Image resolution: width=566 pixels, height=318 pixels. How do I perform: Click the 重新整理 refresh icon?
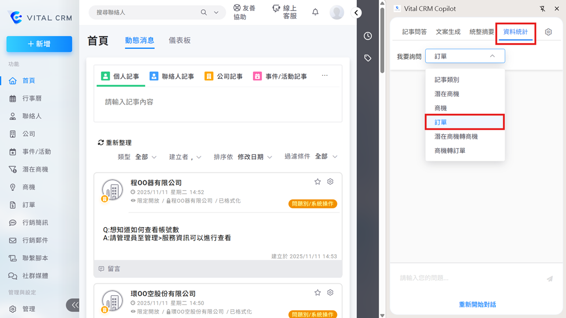(101, 143)
